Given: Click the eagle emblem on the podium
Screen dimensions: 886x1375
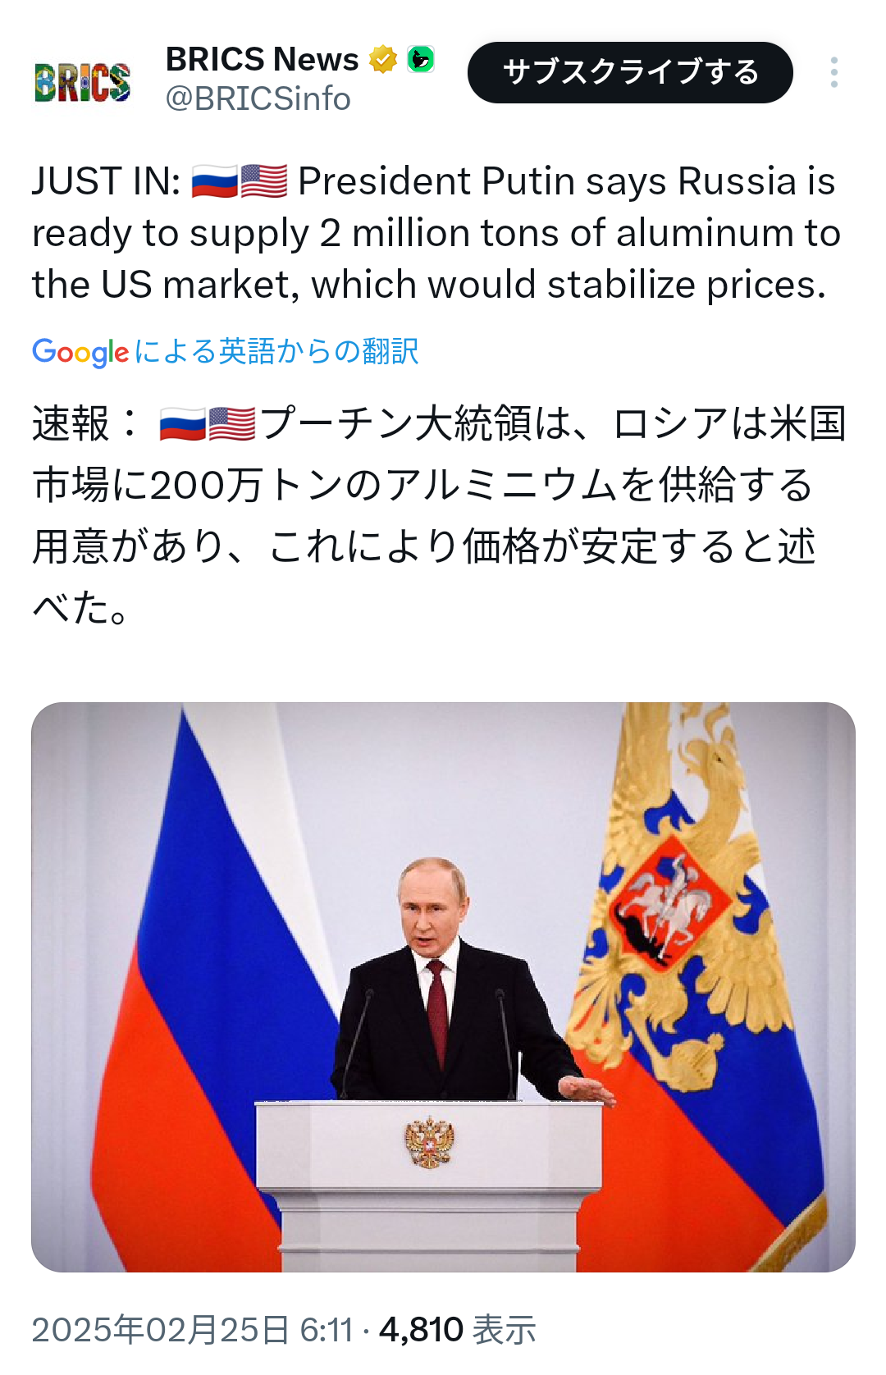Looking at the screenshot, I should point(429,1142).
